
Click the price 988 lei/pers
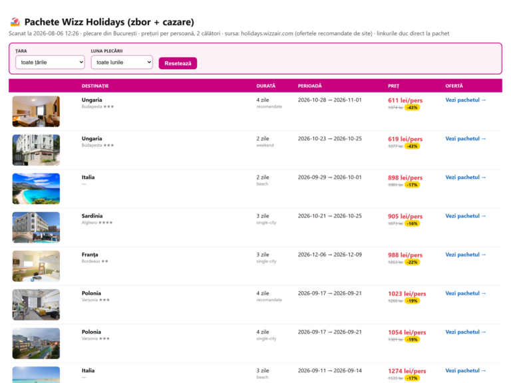tap(405, 255)
